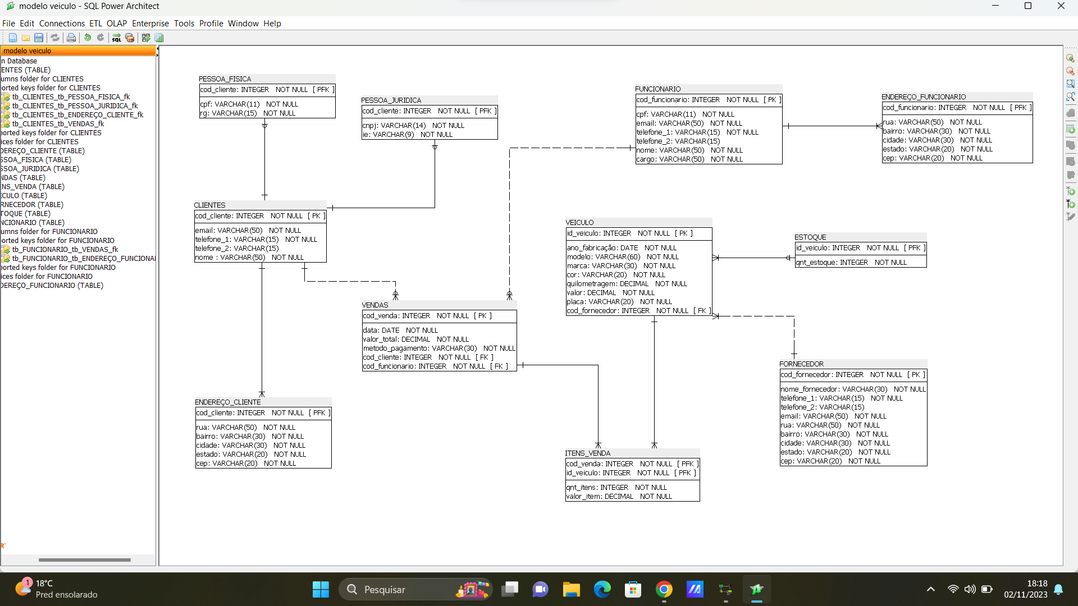Open the Enterprise menu
Screen dimensions: 1078x606
tap(150, 24)
